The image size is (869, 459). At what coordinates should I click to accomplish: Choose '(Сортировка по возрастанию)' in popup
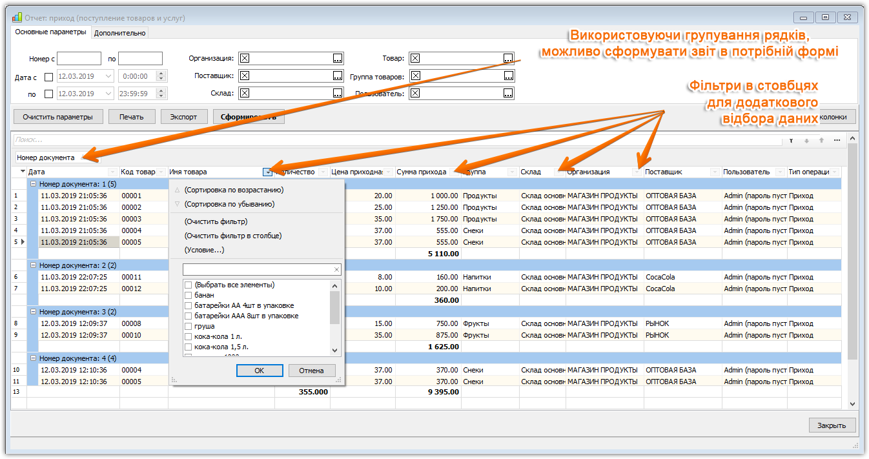234,190
